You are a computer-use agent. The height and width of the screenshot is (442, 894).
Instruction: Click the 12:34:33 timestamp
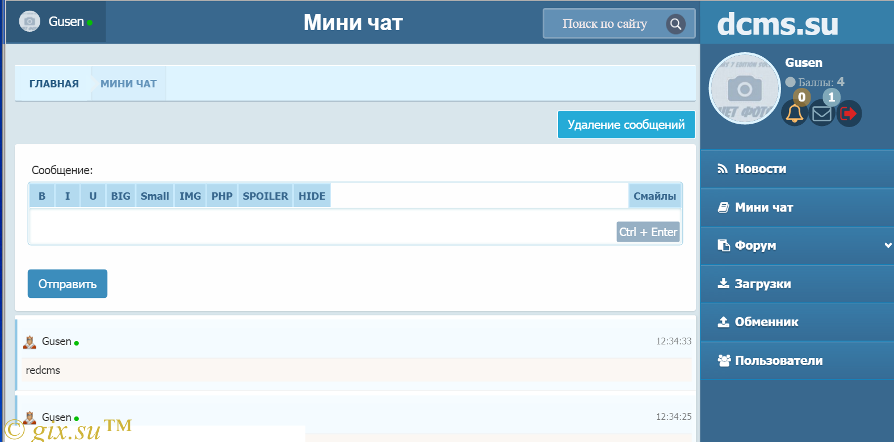[674, 341]
